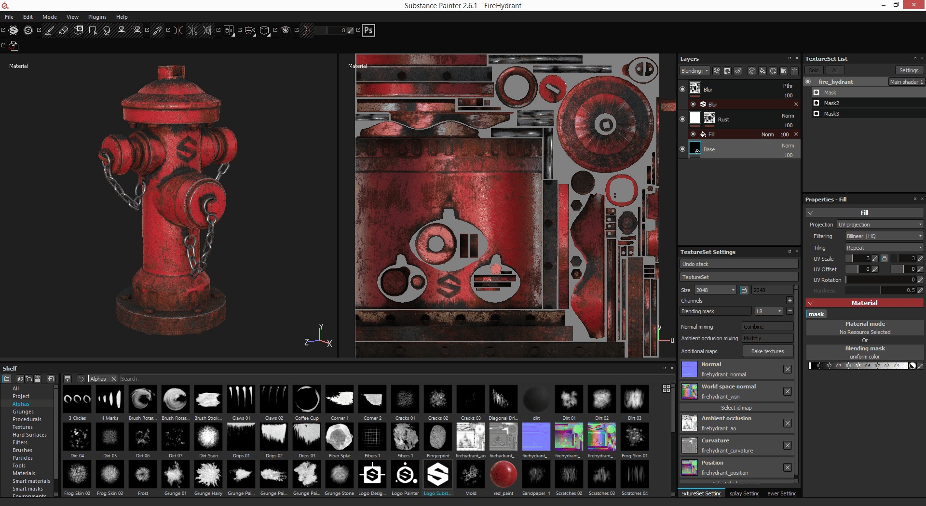Open the Blending mask L8 format dropdown
This screenshot has height=506, width=926.
(769, 311)
